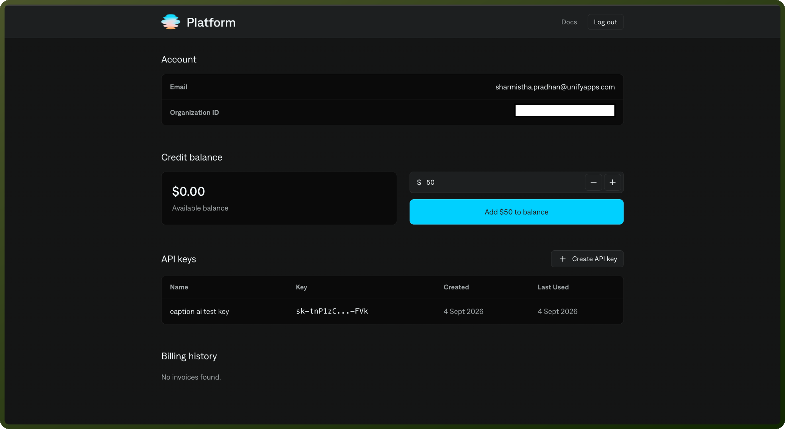Screen dimensions: 785x429
Task: Click the masked key sk-tnP1zC...-FVk
Action: (332, 311)
